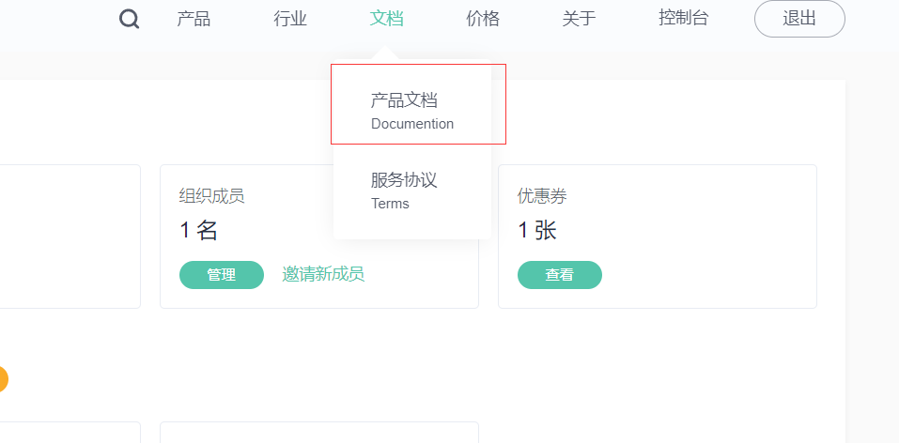Log out with the 退出 button

pos(799,19)
